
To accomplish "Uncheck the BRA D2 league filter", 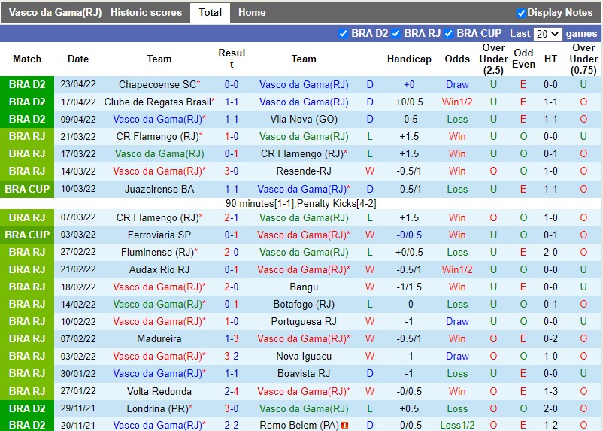I will pyautogui.click(x=343, y=34).
